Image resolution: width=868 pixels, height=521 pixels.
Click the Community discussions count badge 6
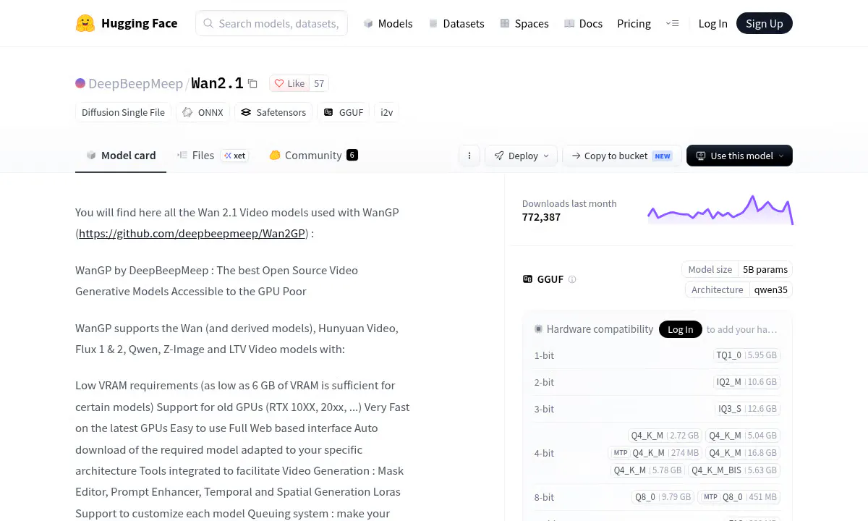point(352,155)
